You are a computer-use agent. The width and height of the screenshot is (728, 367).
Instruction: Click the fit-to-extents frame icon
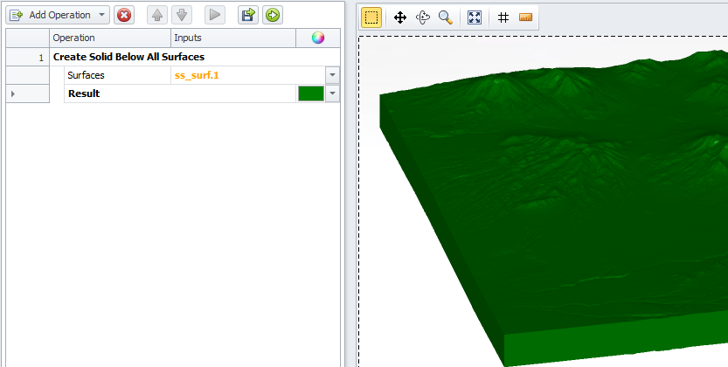[x=475, y=17]
